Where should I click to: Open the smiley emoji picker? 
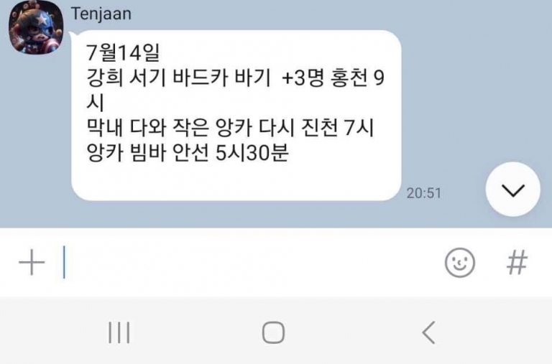click(460, 262)
